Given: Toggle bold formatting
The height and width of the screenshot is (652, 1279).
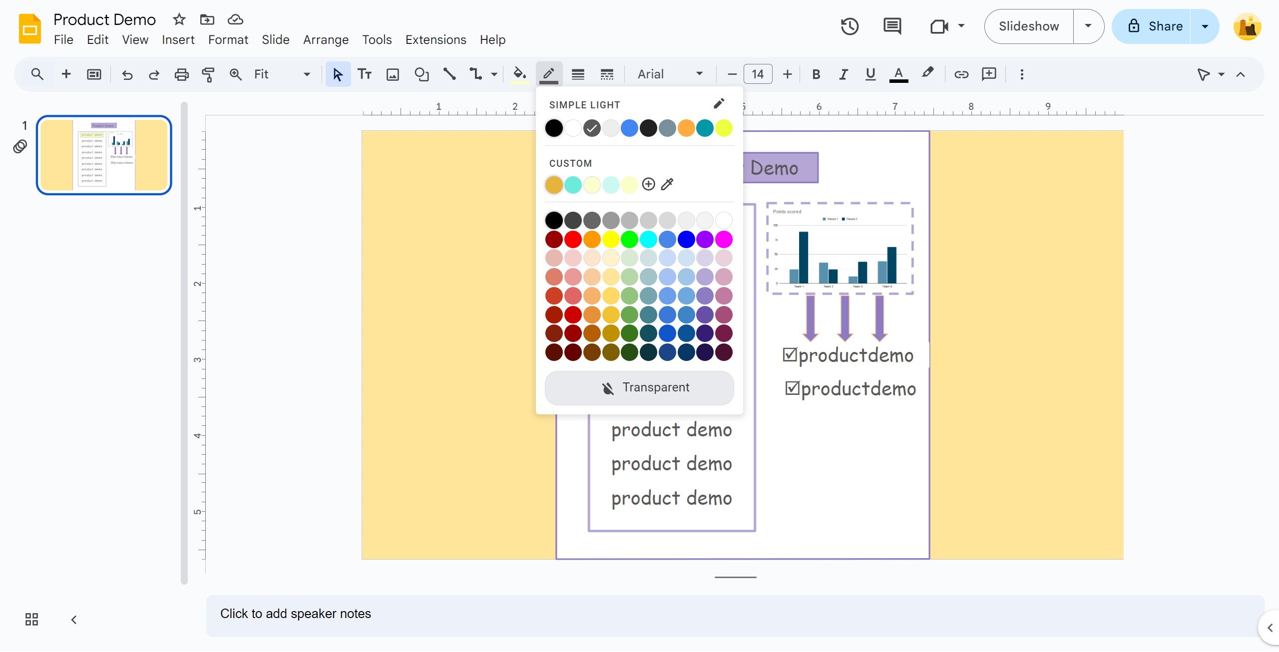Looking at the screenshot, I should 816,74.
